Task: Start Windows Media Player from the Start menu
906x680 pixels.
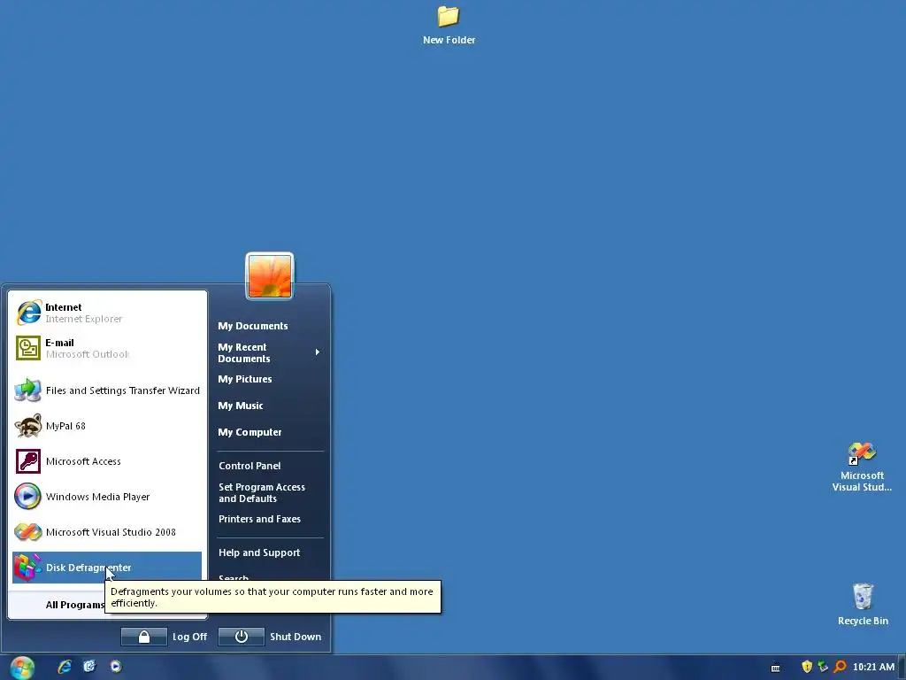Action: point(107,497)
